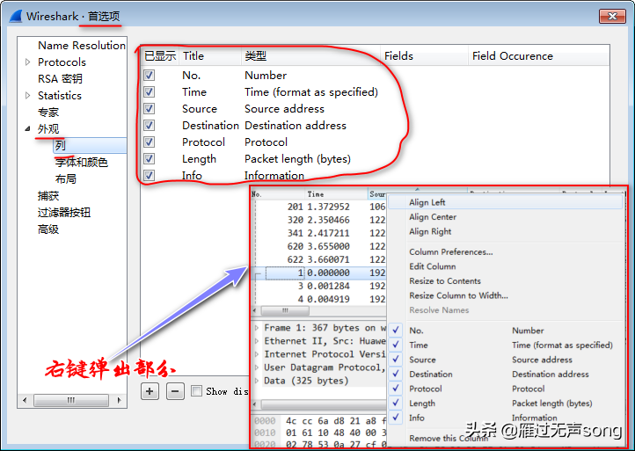Viewport: 635px width, 451px height.
Task: Uncheck the No. column displayed checkbox
Action: tap(149, 76)
